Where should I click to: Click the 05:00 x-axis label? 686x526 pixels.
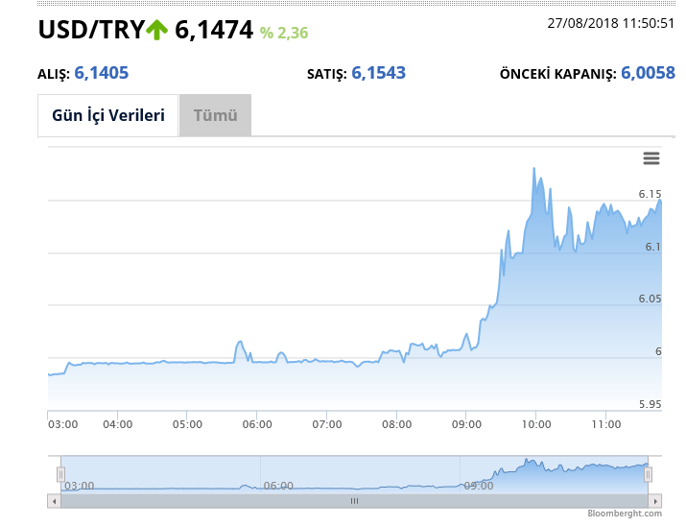187,424
